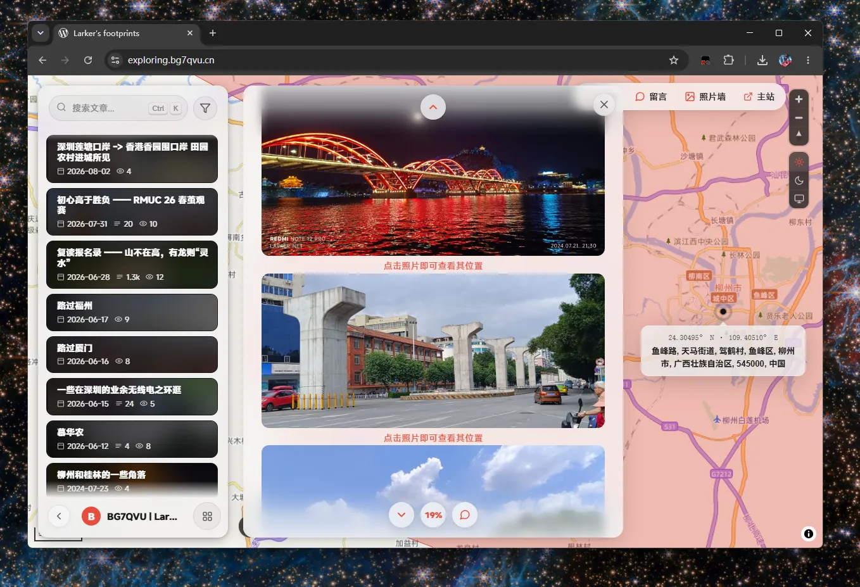This screenshot has width=860, height=587.
Task: Switch to dark theme moon icon
Action: click(799, 180)
